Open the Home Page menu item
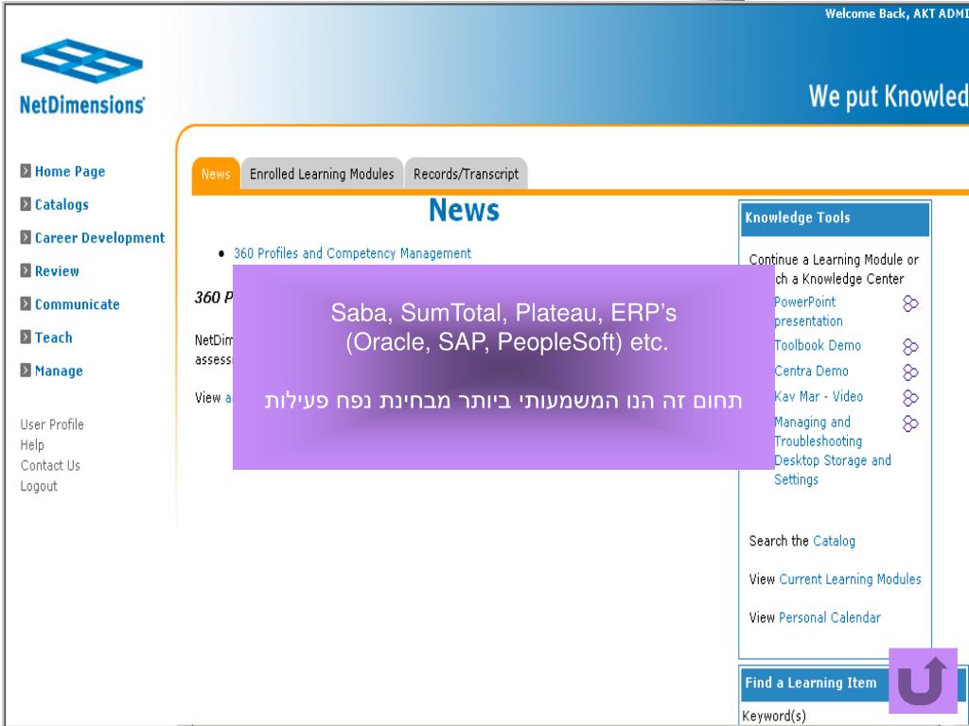 [70, 172]
